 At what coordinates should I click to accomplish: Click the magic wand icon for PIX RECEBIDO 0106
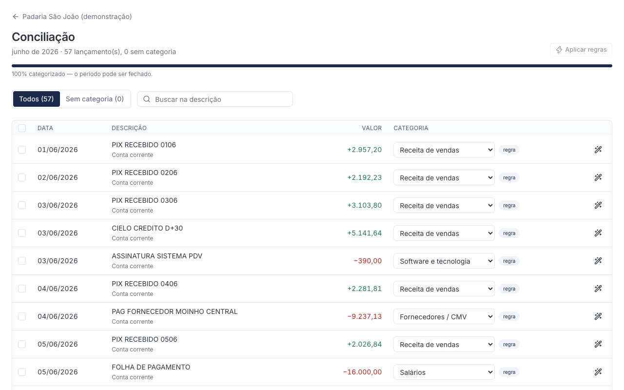(598, 150)
